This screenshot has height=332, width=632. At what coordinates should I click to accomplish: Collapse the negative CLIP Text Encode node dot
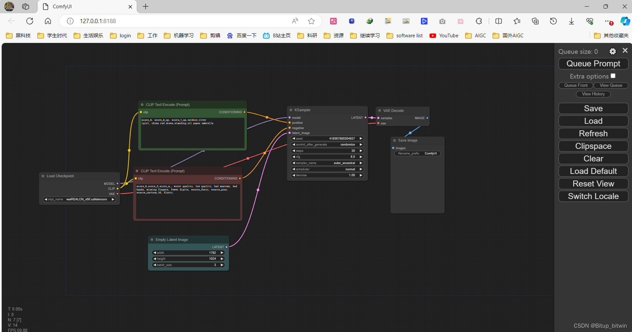pyautogui.click(x=137, y=171)
